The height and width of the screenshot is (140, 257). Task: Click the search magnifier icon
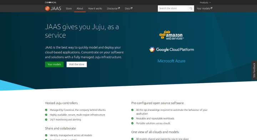(191, 8)
